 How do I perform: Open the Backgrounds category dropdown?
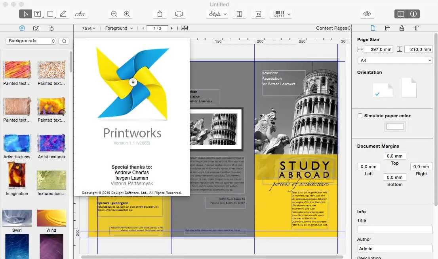click(30, 41)
